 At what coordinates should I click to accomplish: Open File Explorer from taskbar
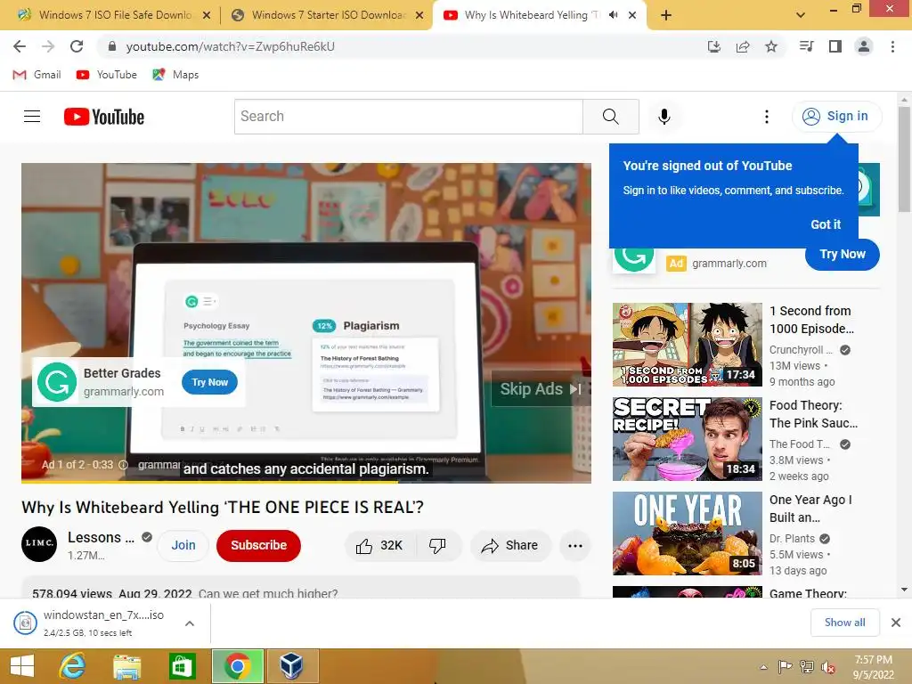pyautogui.click(x=126, y=666)
